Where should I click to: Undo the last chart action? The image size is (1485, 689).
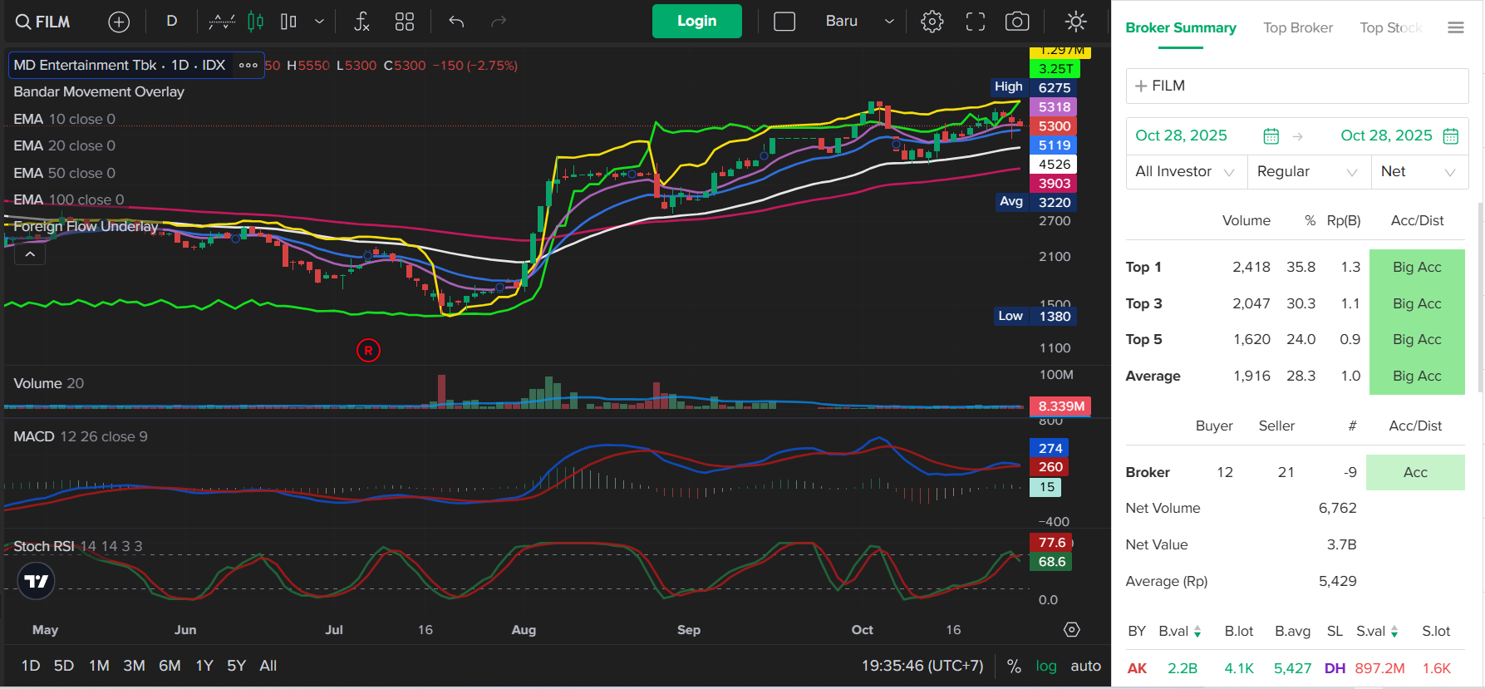click(456, 22)
